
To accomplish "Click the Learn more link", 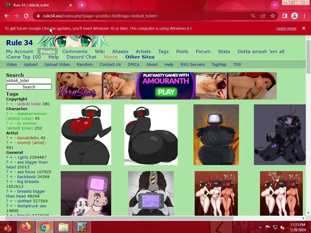I will [x=286, y=28].
